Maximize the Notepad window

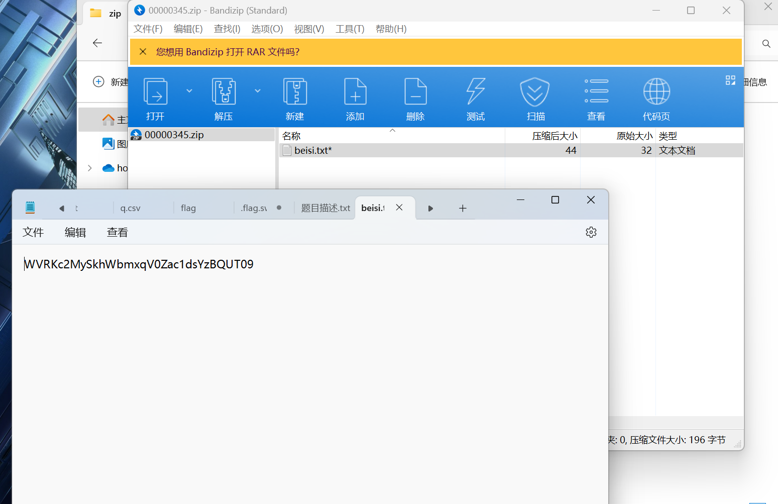[555, 200]
